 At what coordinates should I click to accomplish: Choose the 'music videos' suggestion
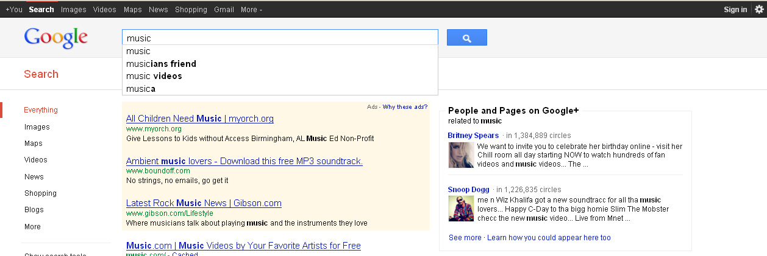pyautogui.click(x=154, y=76)
